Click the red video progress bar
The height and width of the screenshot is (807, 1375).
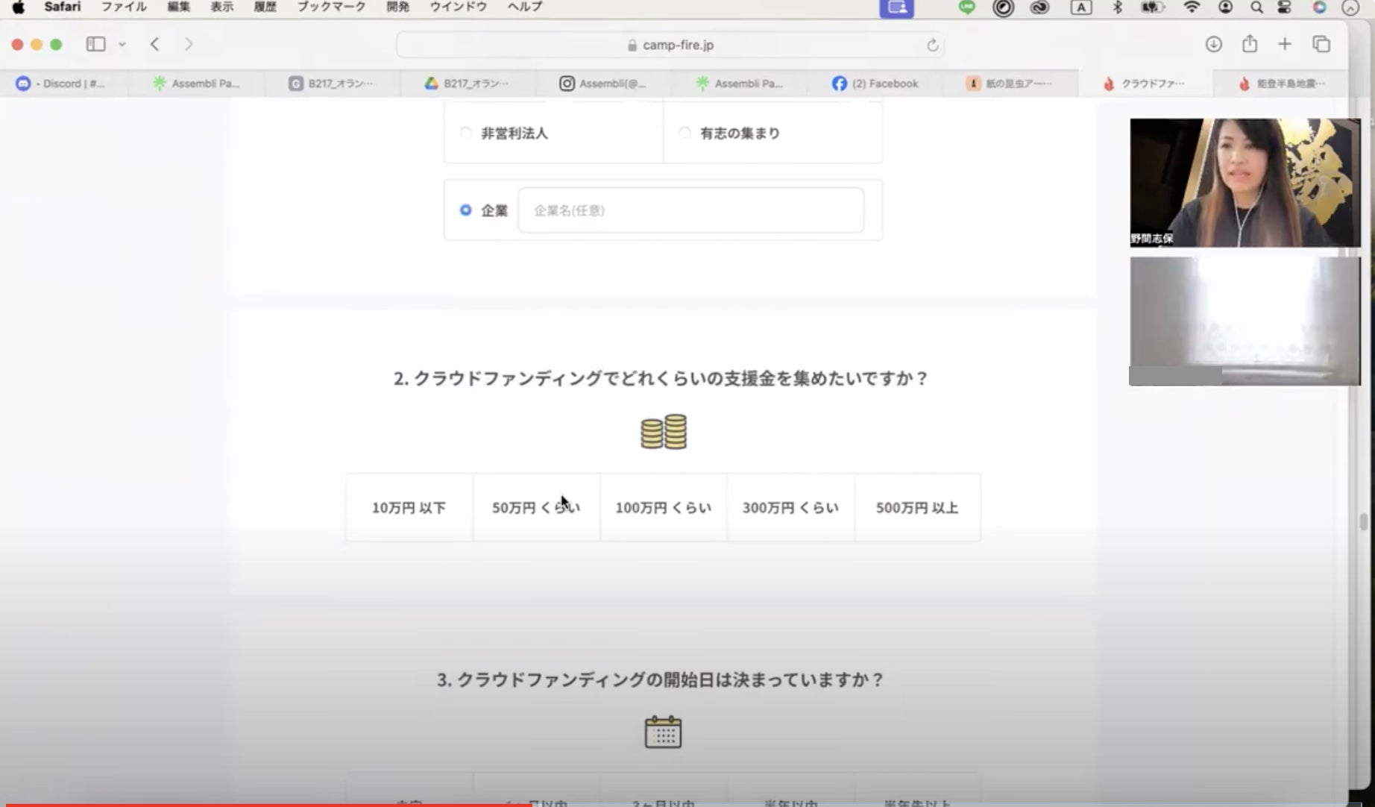[268, 804]
